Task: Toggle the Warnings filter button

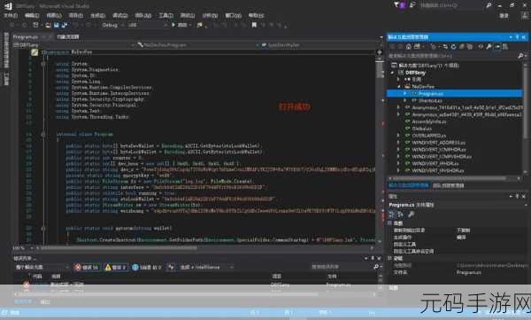Action: [x=115, y=268]
